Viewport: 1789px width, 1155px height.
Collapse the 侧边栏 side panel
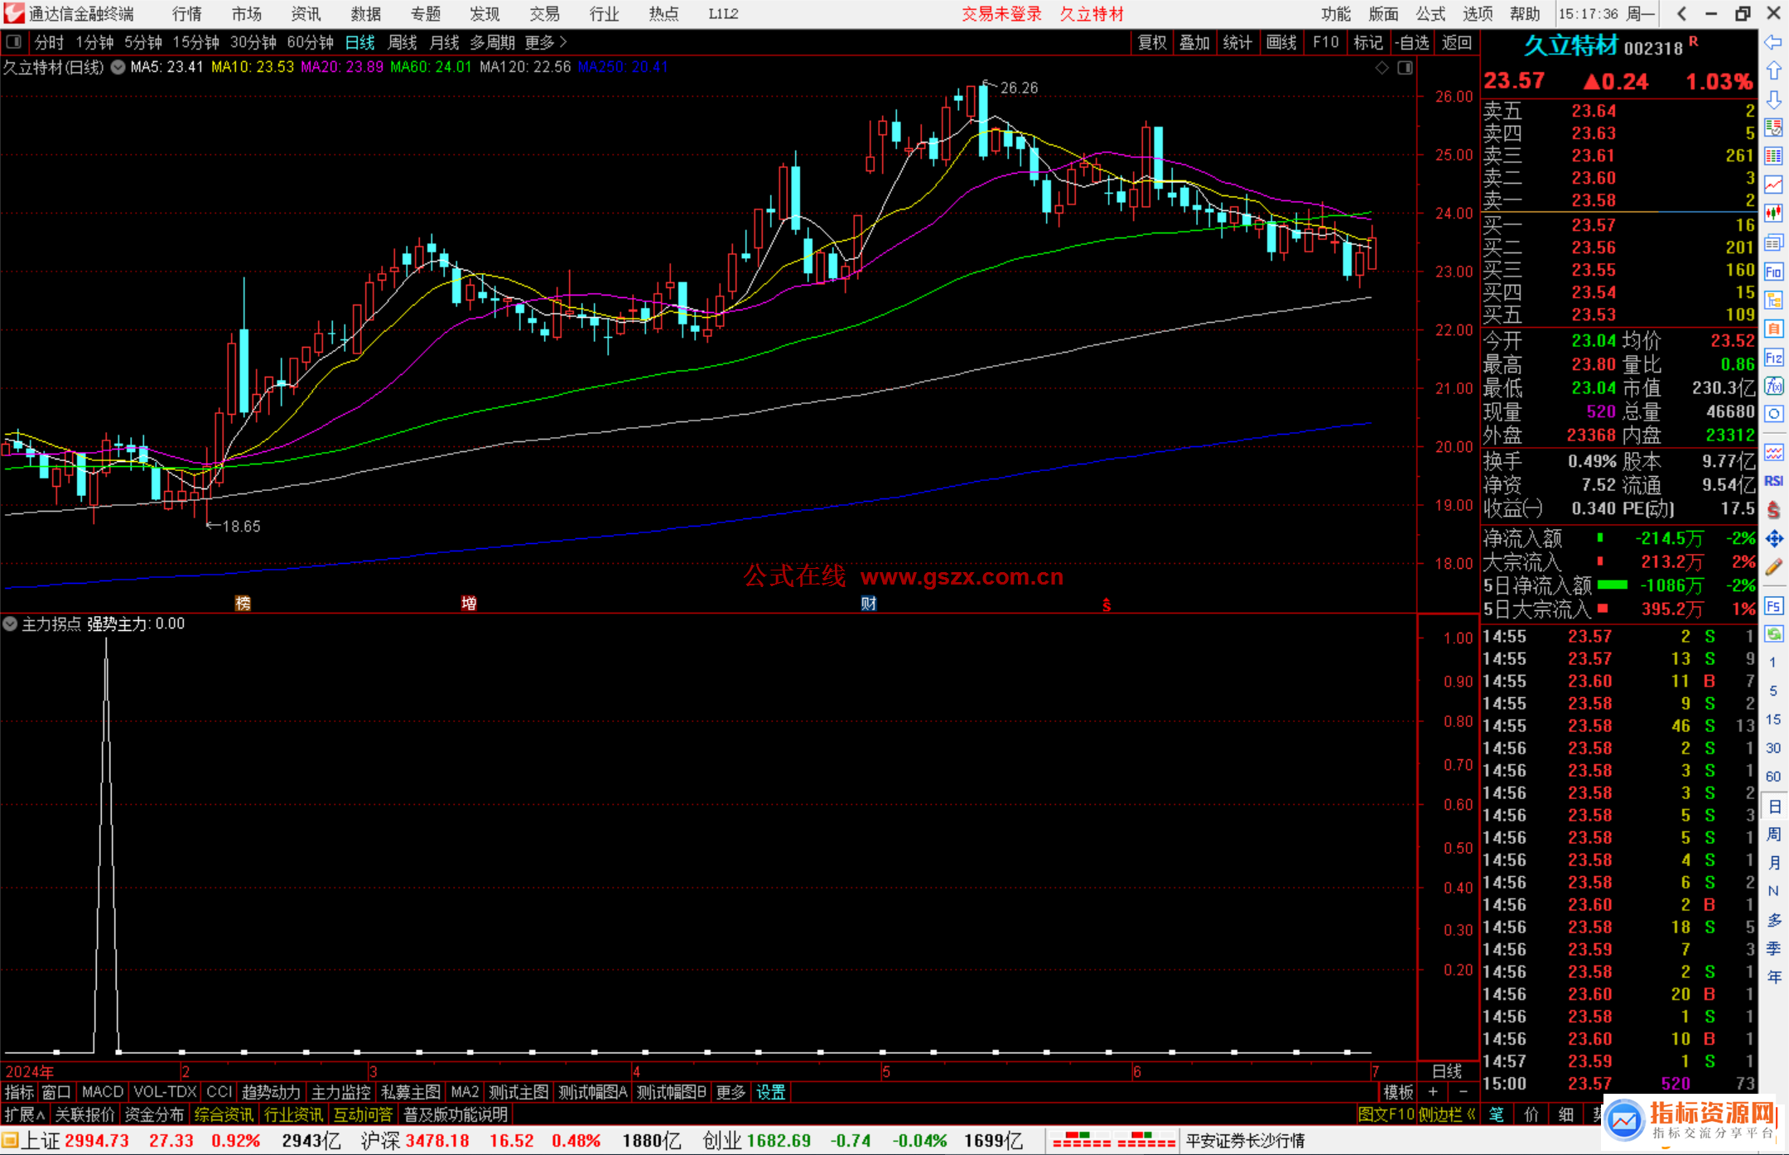[1449, 1114]
